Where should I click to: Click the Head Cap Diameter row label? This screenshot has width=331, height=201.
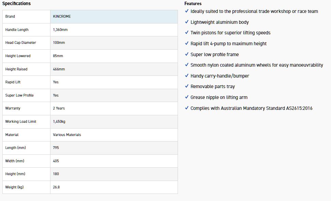click(x=21, y=43)
